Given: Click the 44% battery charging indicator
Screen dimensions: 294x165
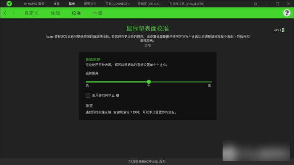Looking at the screenshot, I should [279, 30].
